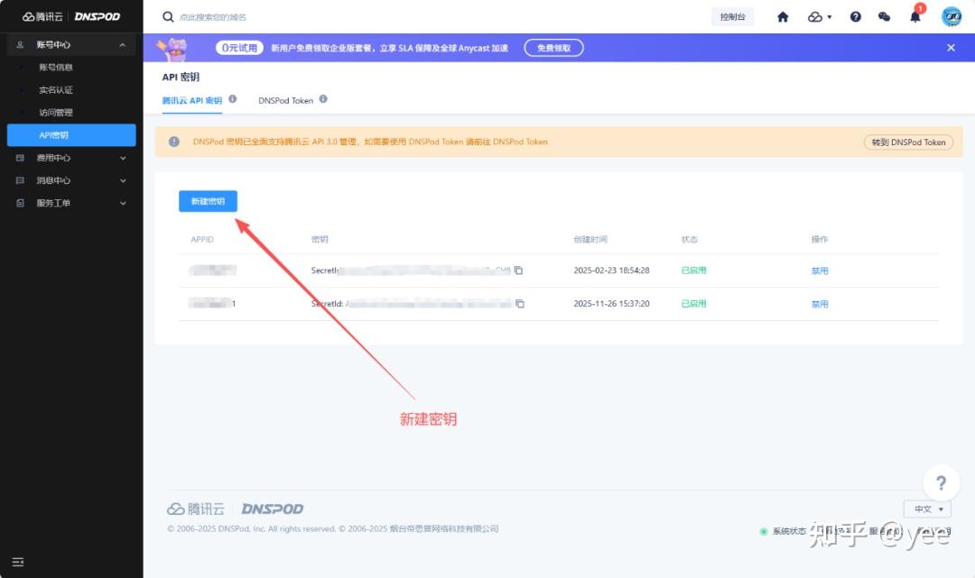This screenshot has height=578, width=975.
Task: Open the floating help question button
Action: [941, 482]
